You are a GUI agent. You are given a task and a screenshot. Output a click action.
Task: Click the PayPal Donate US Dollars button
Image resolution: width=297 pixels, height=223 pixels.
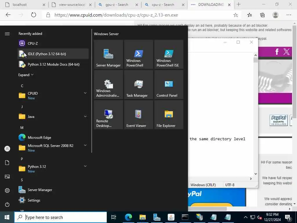(279, 120)
